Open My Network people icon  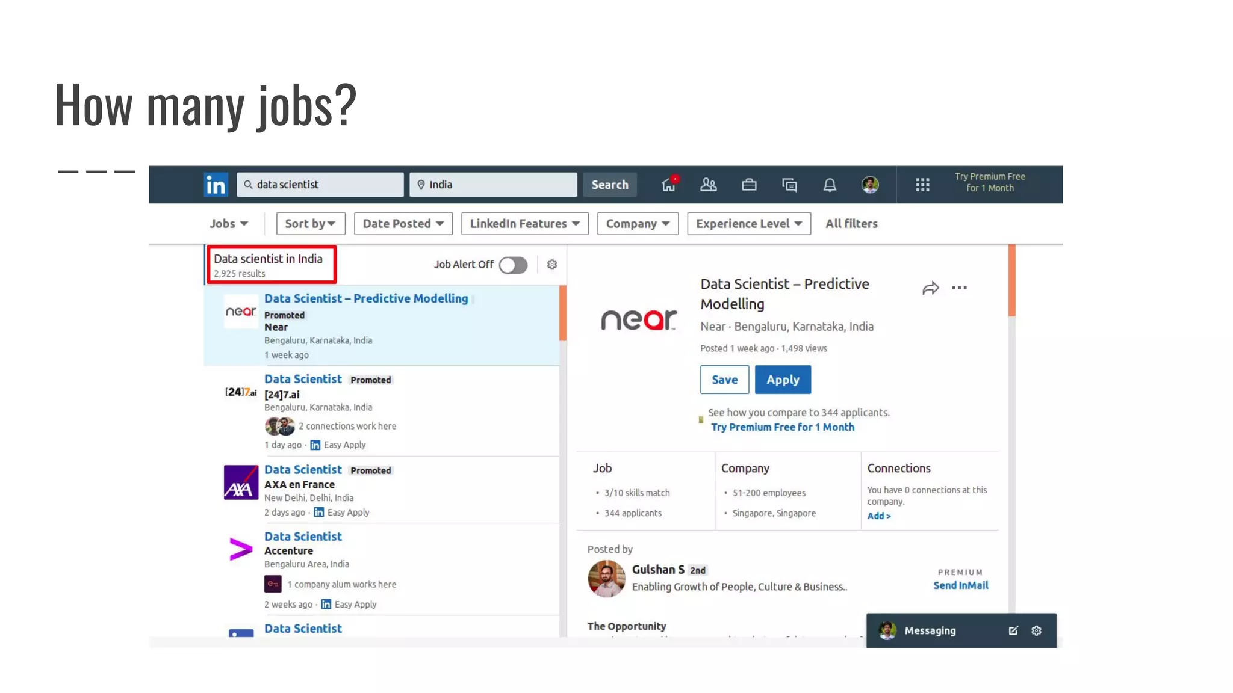pyautogui.click(x=709, y=185)
